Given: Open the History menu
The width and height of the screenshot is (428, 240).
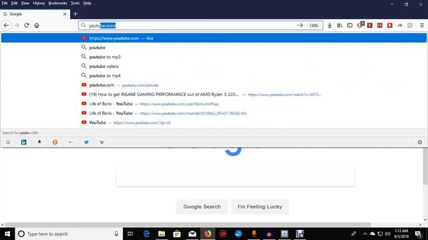Looking at the screenshot, I should (39, 3).
